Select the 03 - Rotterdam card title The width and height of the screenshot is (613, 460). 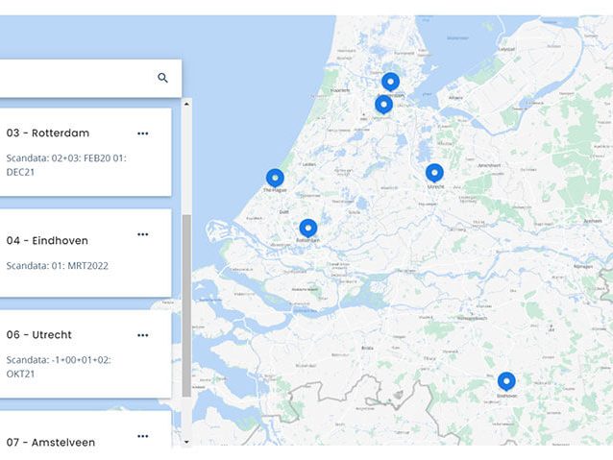click(x=48, y=133)
